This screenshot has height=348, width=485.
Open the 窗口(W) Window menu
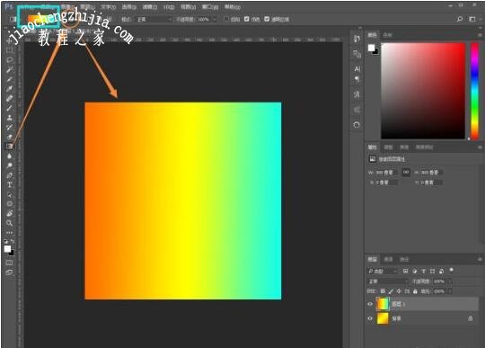pos(210,7)
